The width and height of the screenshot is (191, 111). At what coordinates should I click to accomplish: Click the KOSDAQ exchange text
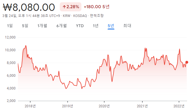pyautogui.click(x=80, y=16)
